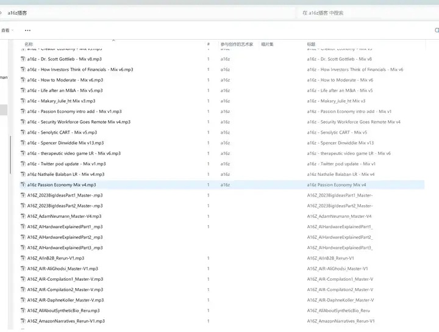Click artist cell a16z in Dr. Scott Gottlieb row
Screen dimensions: 439x332
click(225, 59)
